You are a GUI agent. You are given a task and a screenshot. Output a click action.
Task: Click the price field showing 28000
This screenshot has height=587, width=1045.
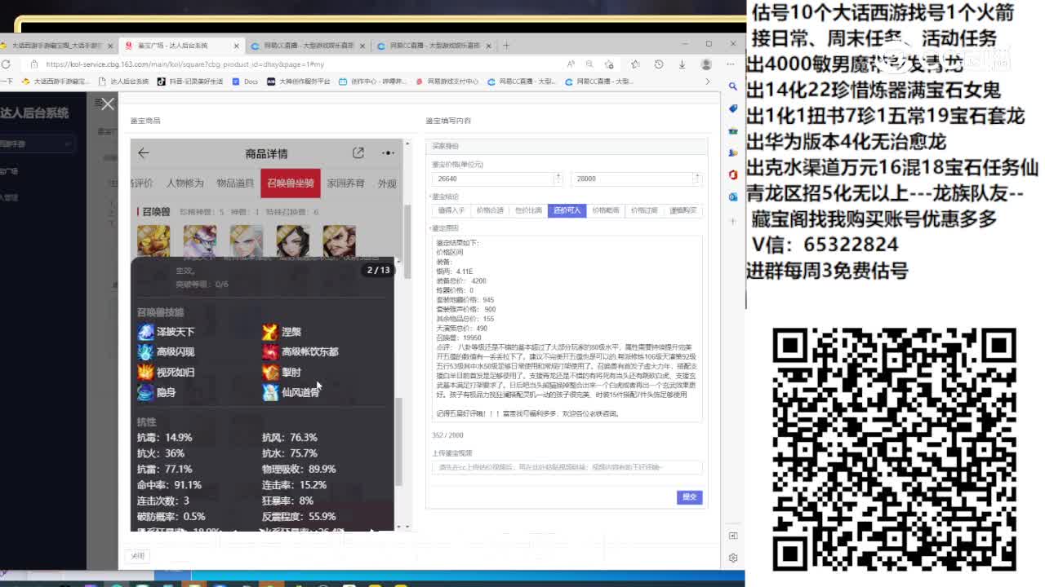[x=637, y=179]
